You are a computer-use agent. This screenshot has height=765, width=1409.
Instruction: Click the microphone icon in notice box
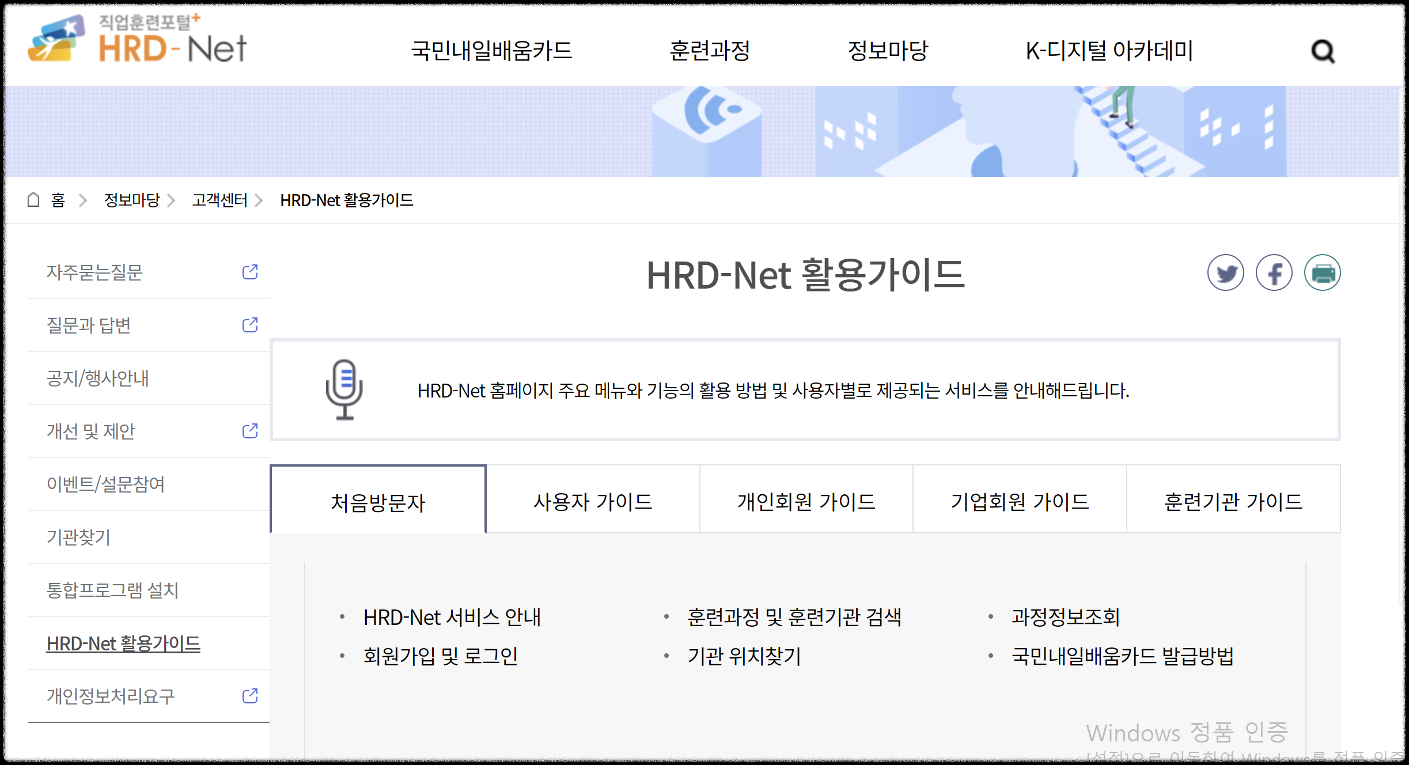[x=344, y=390]
